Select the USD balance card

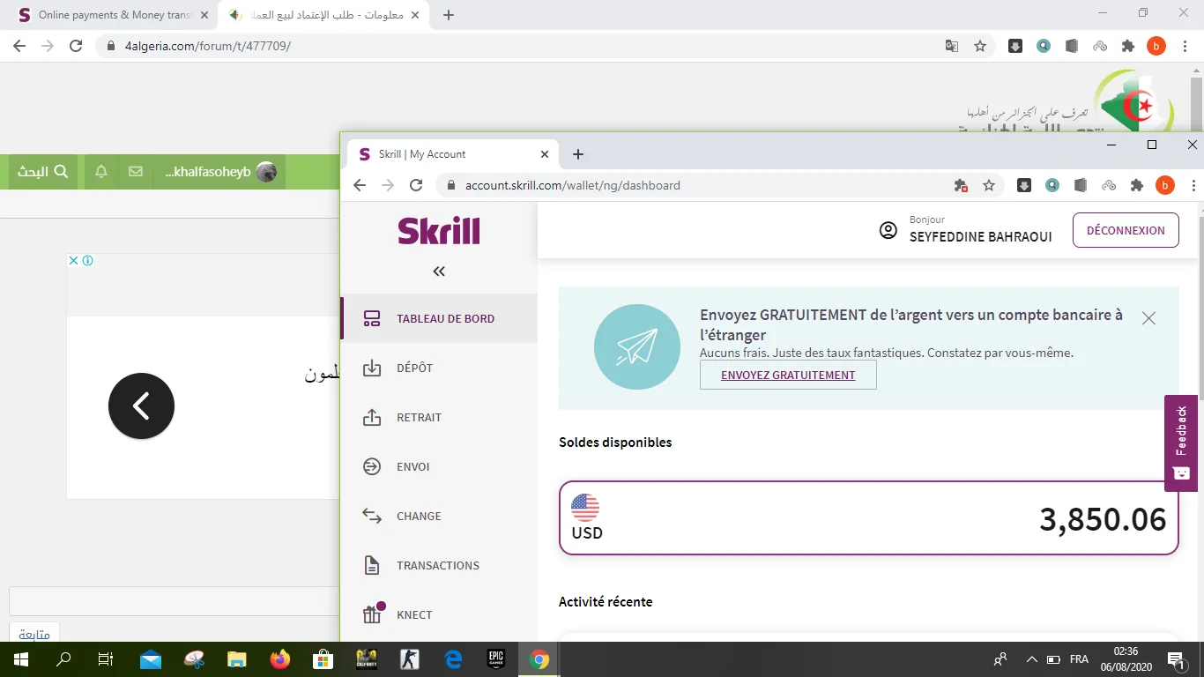(x=868, y=518)
